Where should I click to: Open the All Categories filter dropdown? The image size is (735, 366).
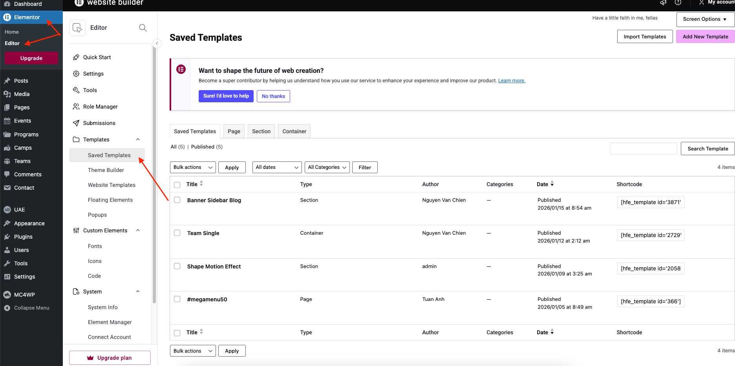pos(327,167)
